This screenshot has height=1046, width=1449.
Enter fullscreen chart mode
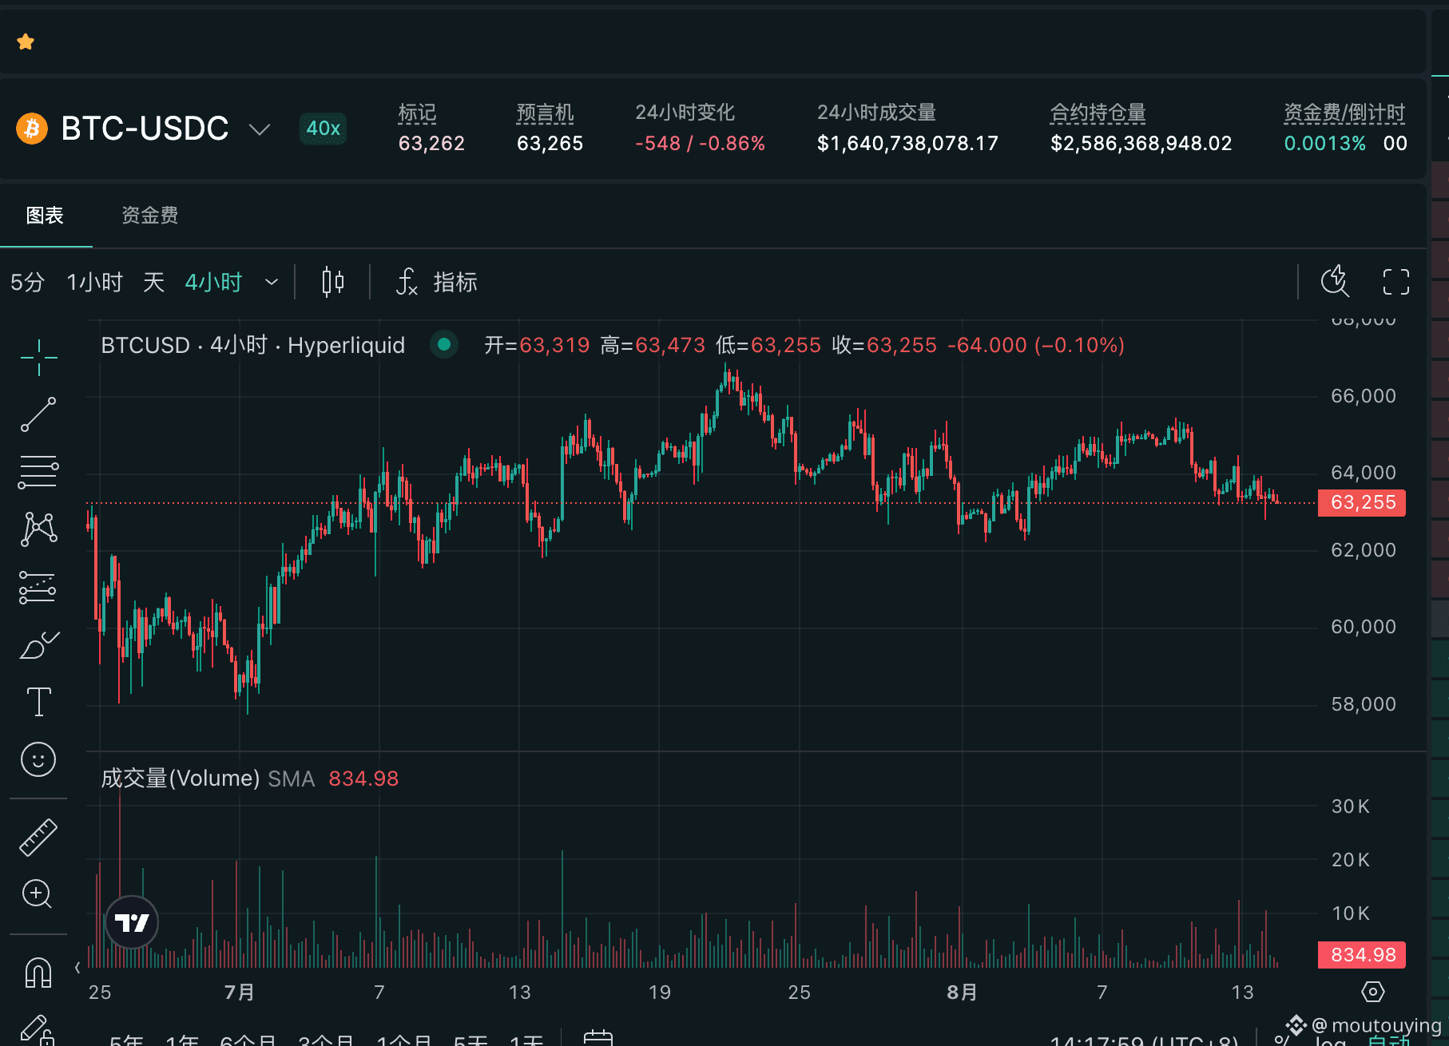click(x=1396, y=282)
